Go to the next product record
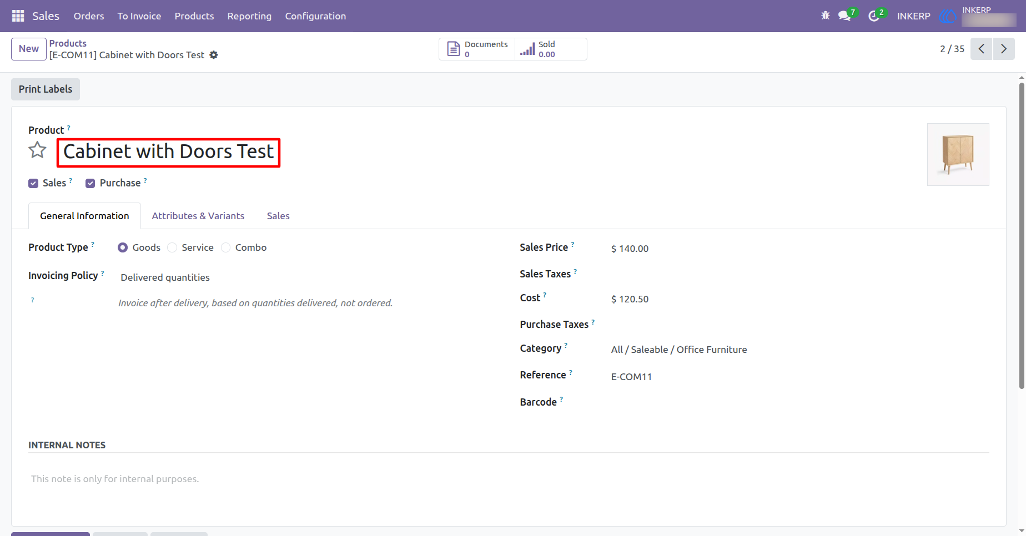The height and width of the screenshot is (536, 1026). (x=1004, y=49)
